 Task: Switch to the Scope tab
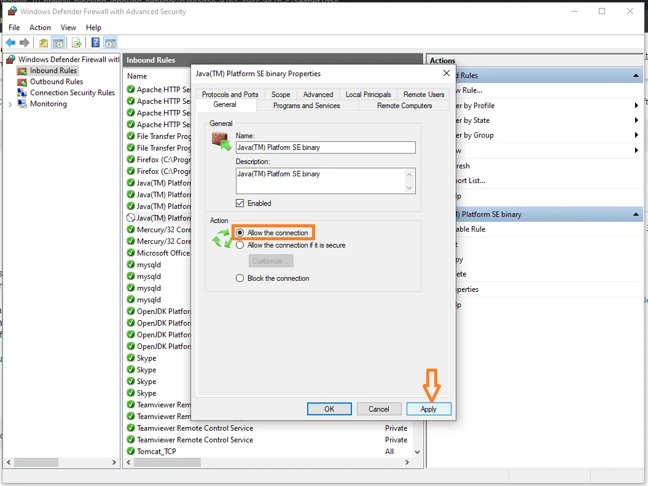(281, 95)
